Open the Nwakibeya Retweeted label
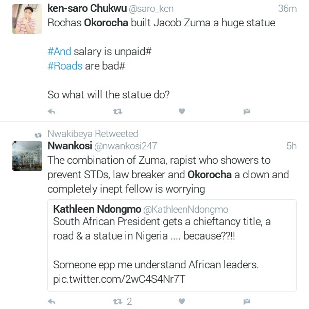This screenshot has height=309, width=309. pyautogui.click(x=93, y=134)
